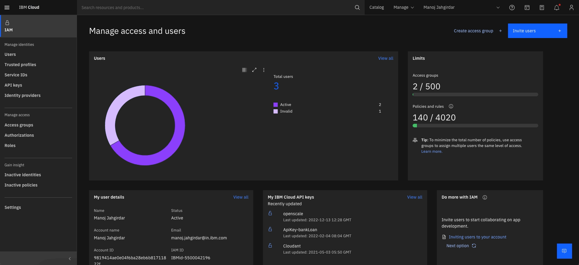The height and width of the screenshot is (265, 579).
Task: Open the notifications bell
Action: [557, 8]
